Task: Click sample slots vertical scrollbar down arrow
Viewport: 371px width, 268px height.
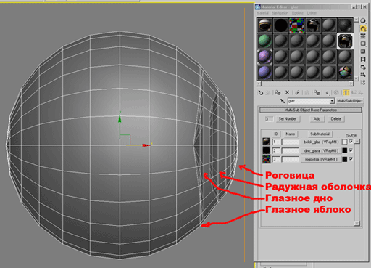Action: 356,78
